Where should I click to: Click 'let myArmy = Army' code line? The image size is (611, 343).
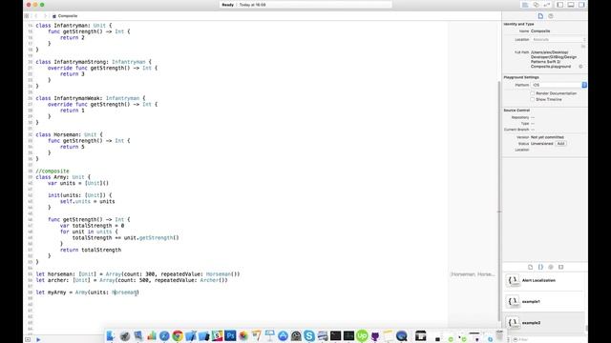[x=87, y=293]
